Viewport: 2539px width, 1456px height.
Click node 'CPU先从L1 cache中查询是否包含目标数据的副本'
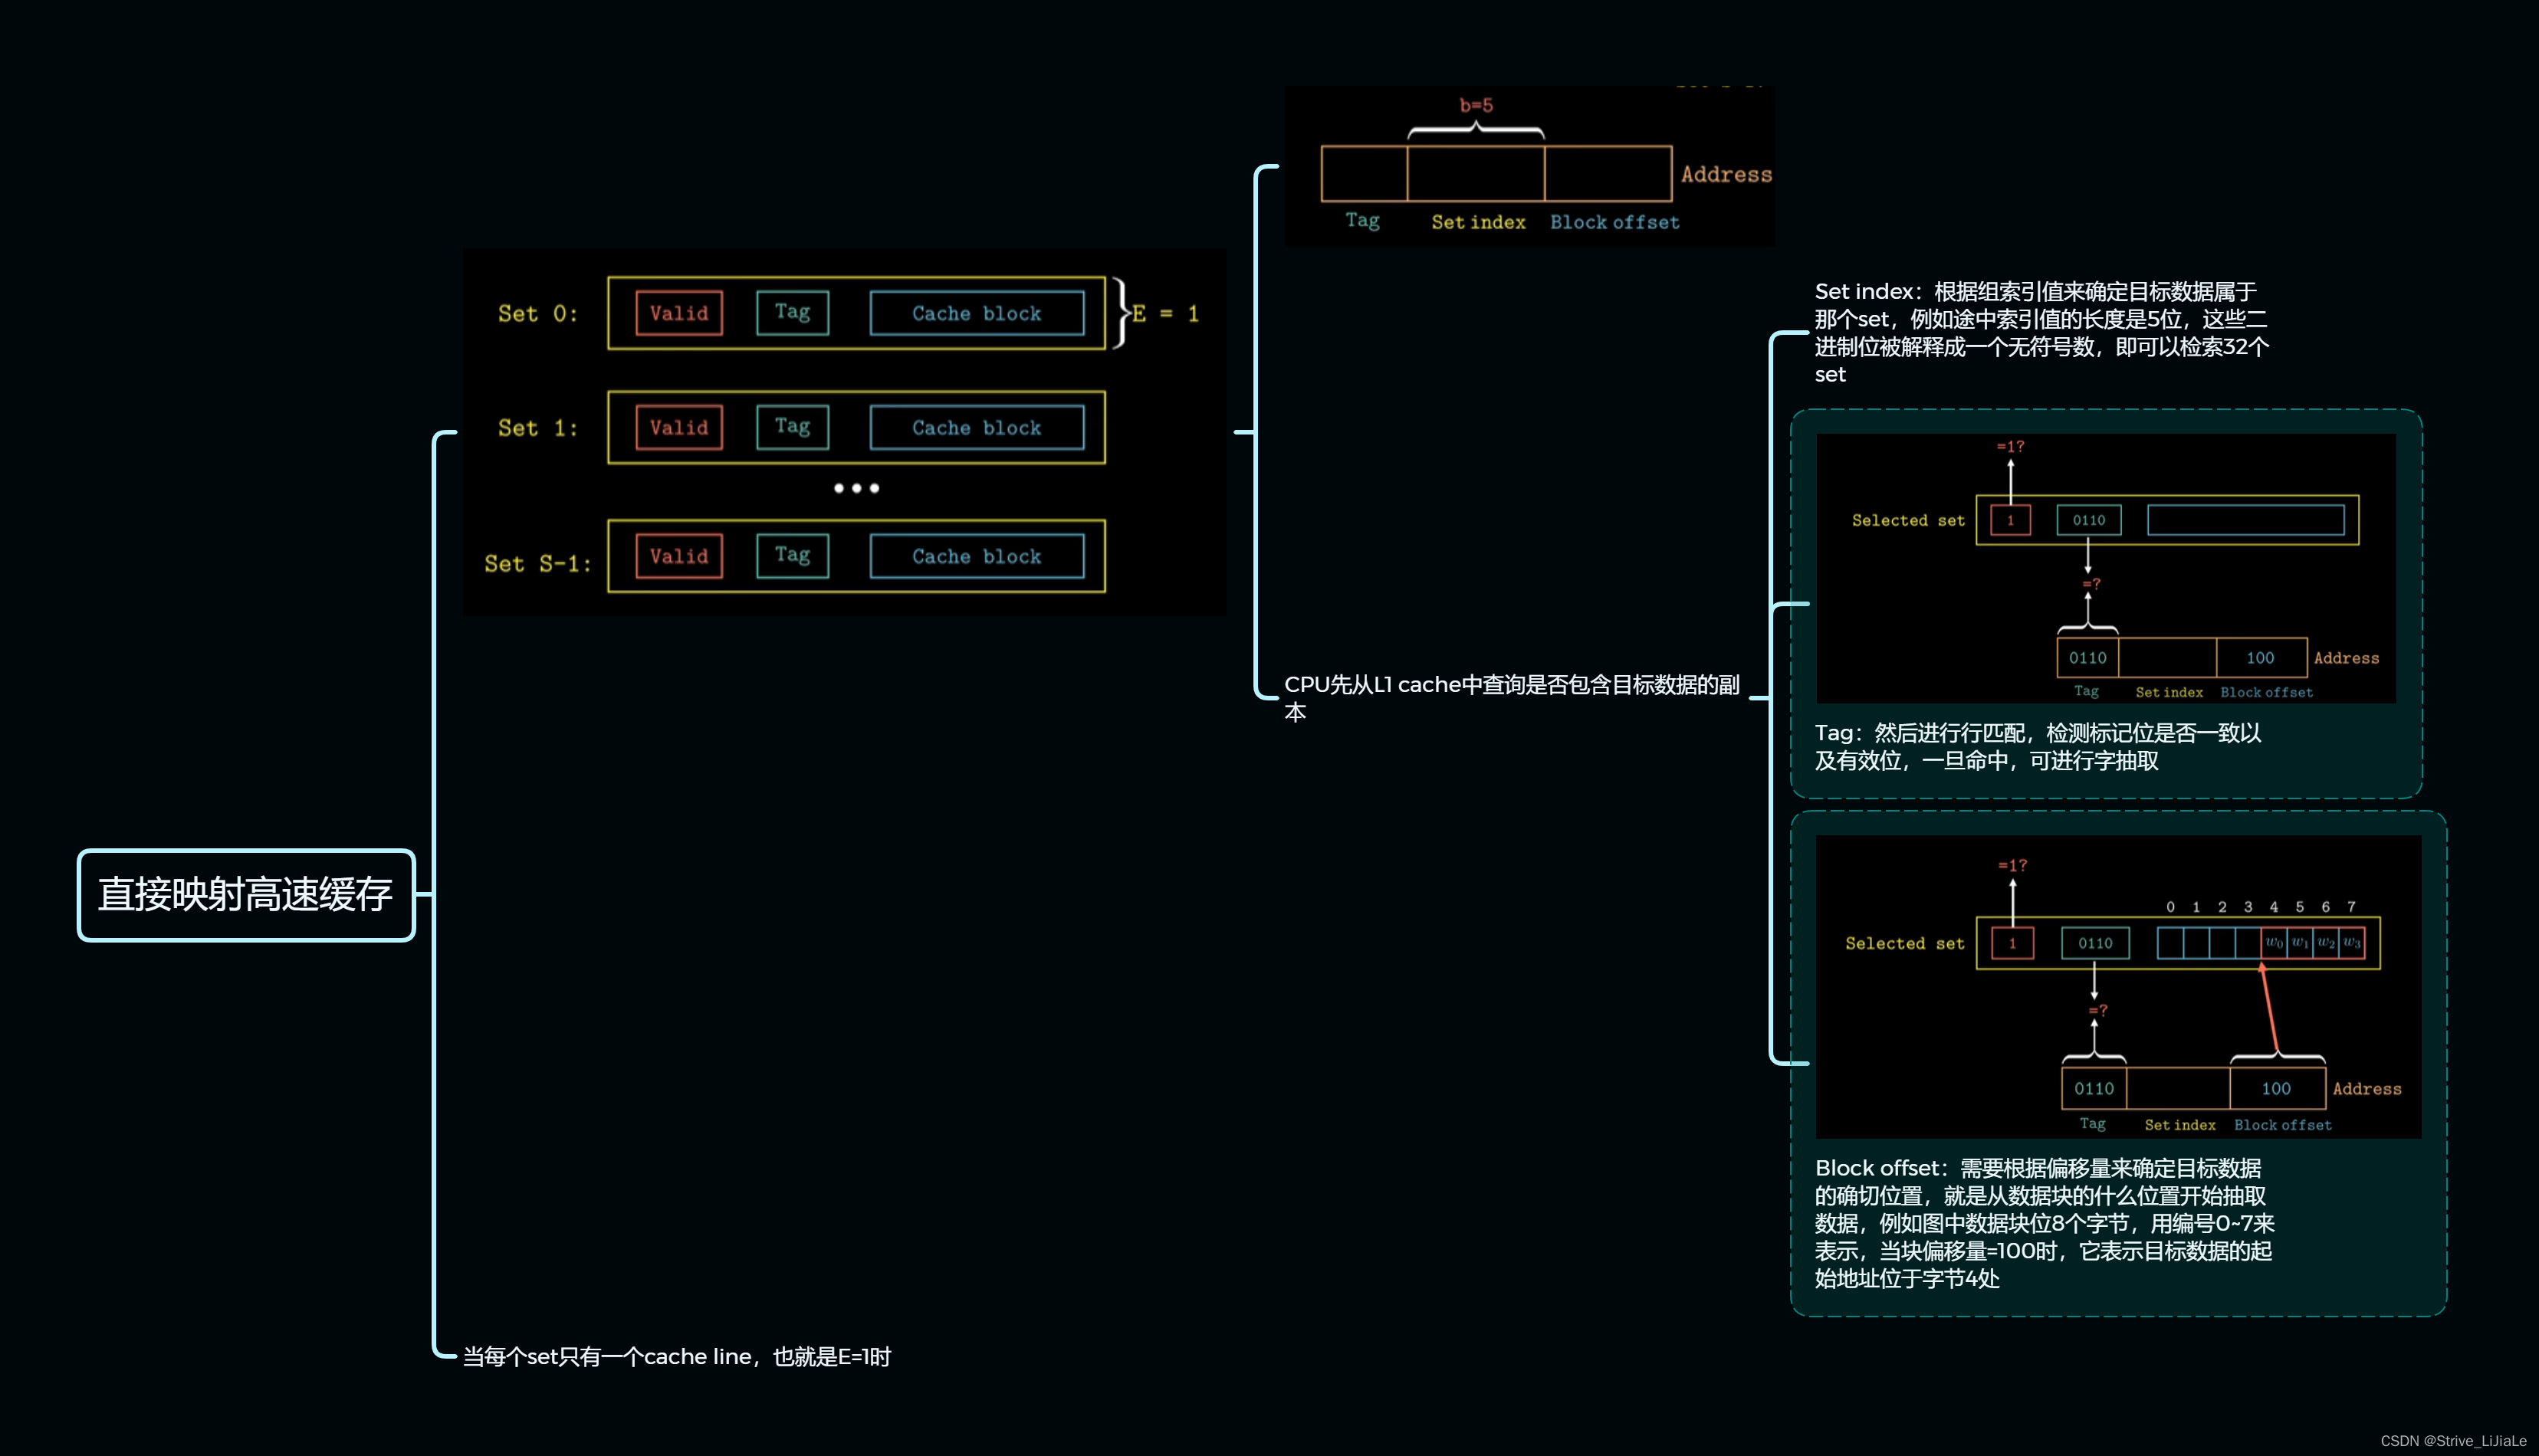1512,698
